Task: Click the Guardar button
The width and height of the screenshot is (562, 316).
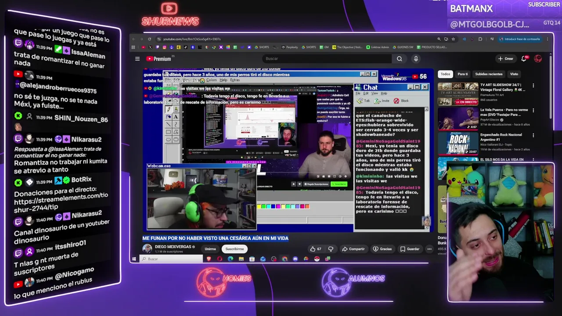Action: click(410, 249)
